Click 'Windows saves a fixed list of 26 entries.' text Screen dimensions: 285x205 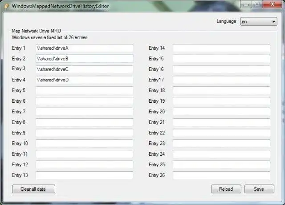point(50,38)
